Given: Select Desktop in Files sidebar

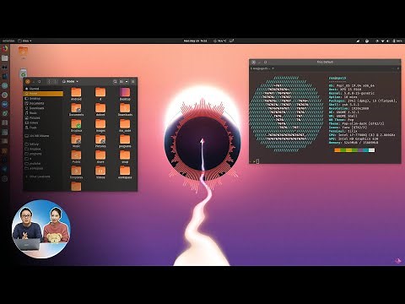Looking at the screenshot, I should pyautogui.click(x=43, y=99).
